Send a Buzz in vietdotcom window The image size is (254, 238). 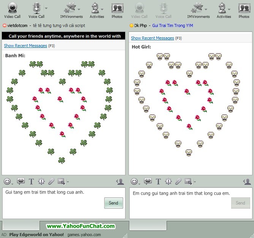pyautogui.click(x=41, y=181)
